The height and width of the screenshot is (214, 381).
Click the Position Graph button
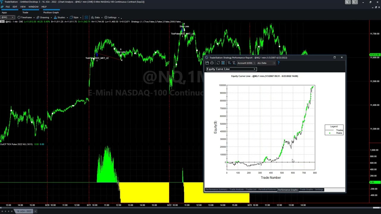pos(51,12)
